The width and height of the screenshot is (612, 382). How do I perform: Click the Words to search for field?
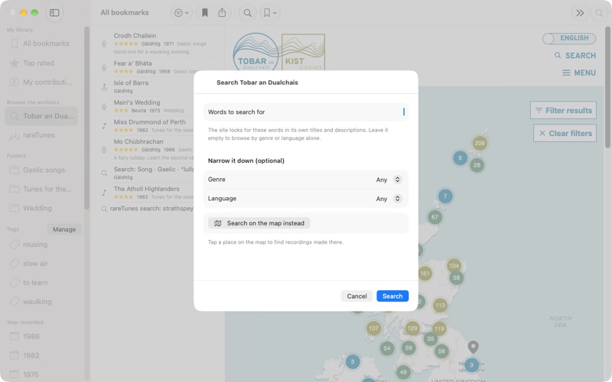306,112
